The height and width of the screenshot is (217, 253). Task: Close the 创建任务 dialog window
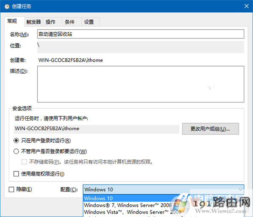[245, 6]
